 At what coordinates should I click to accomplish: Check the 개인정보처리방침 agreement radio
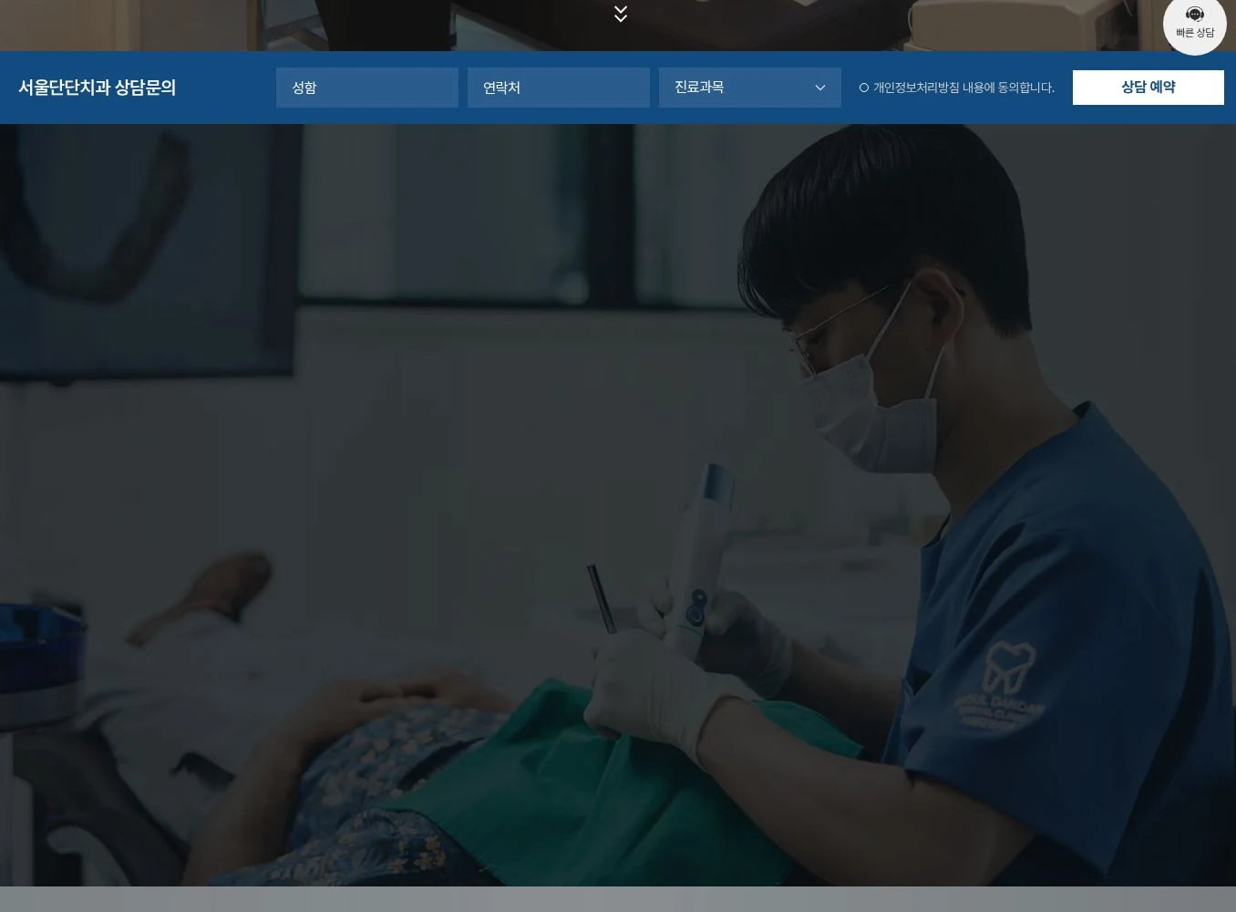tap(864, 88)
